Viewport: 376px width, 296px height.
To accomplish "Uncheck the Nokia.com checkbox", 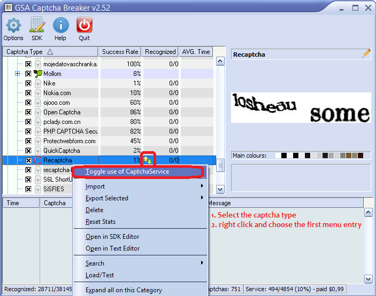I will pyautogui.click(x=28, y=93).
